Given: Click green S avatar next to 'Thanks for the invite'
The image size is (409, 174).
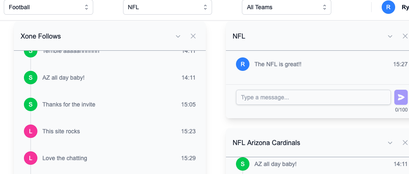Looking at the screenshot, I should click(x=31, y=104).
